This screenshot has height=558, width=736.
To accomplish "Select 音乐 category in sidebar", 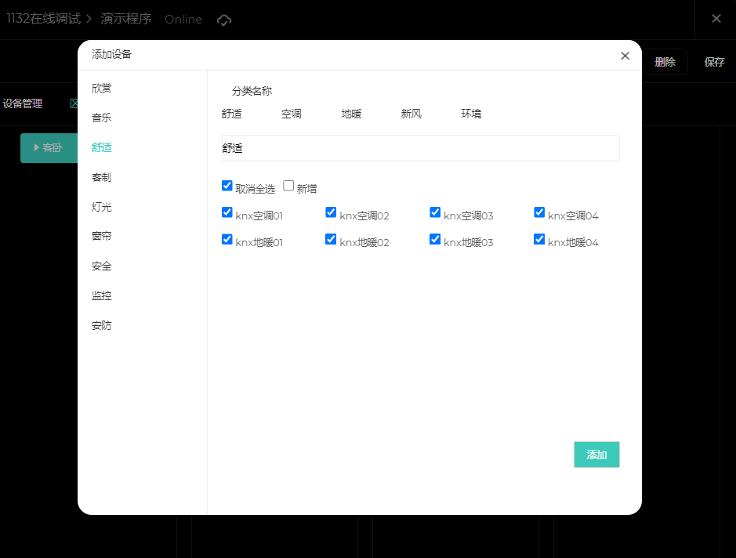I will click(x=102, y=118).
